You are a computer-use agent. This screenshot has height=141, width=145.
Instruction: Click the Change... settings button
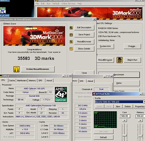click(x=132, y=46)
